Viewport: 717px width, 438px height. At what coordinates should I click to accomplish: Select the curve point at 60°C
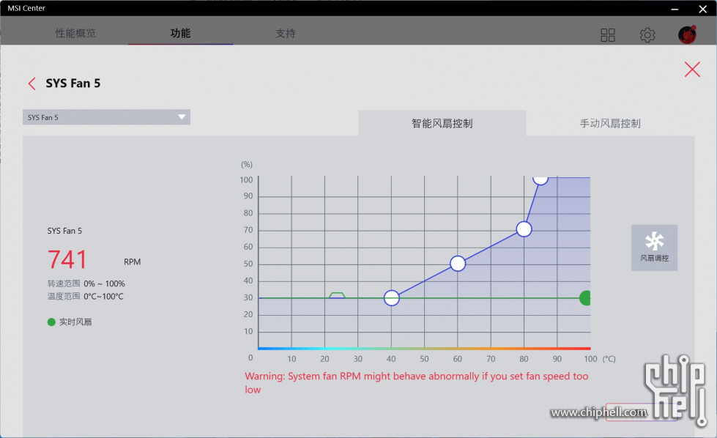coord(458,264)
